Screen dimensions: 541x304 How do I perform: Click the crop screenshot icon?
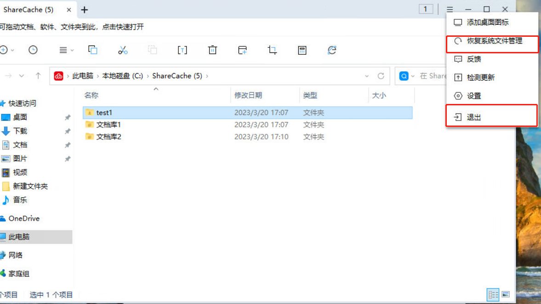272,51
